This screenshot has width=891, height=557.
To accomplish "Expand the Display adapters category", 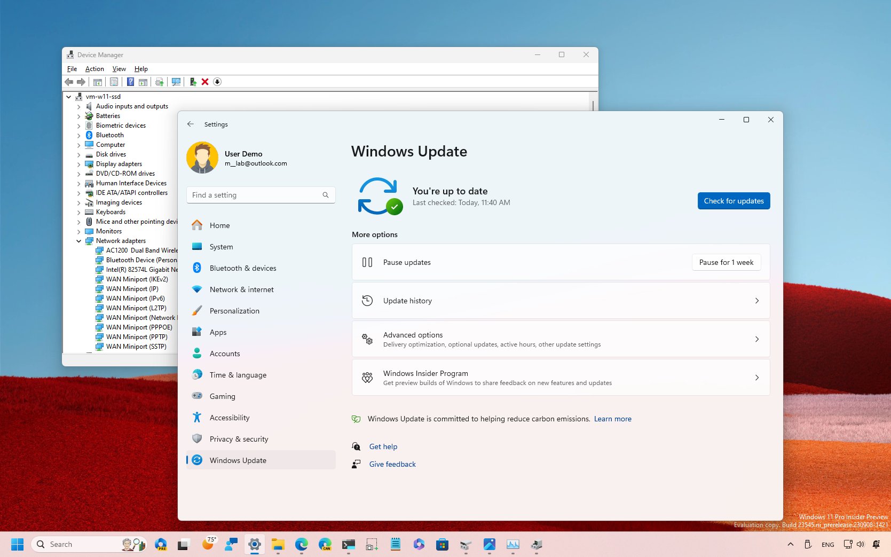I will [79, 164].
